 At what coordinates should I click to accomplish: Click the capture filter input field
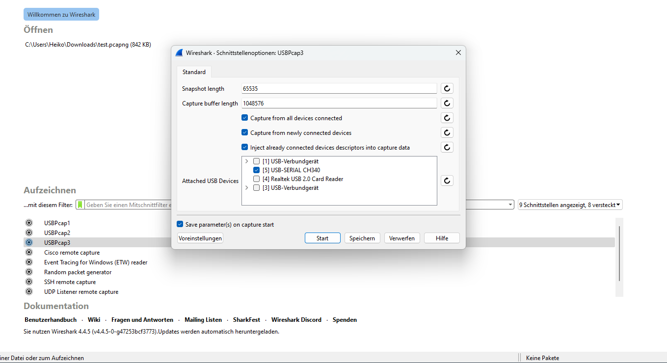(x=128, y=205)
